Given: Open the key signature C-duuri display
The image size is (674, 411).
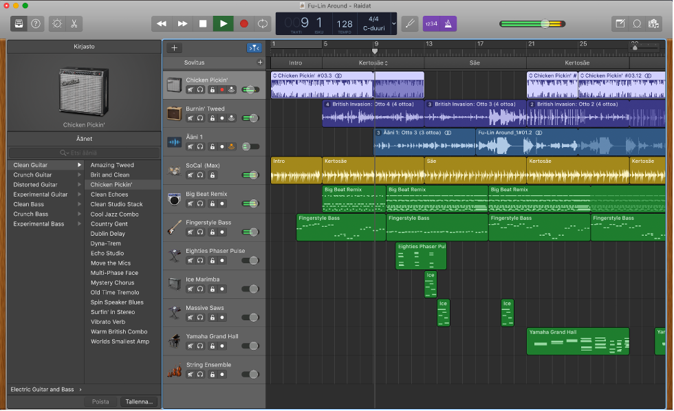Looking at the screenshot, I should pyautogui.click(x=372, y=27).
